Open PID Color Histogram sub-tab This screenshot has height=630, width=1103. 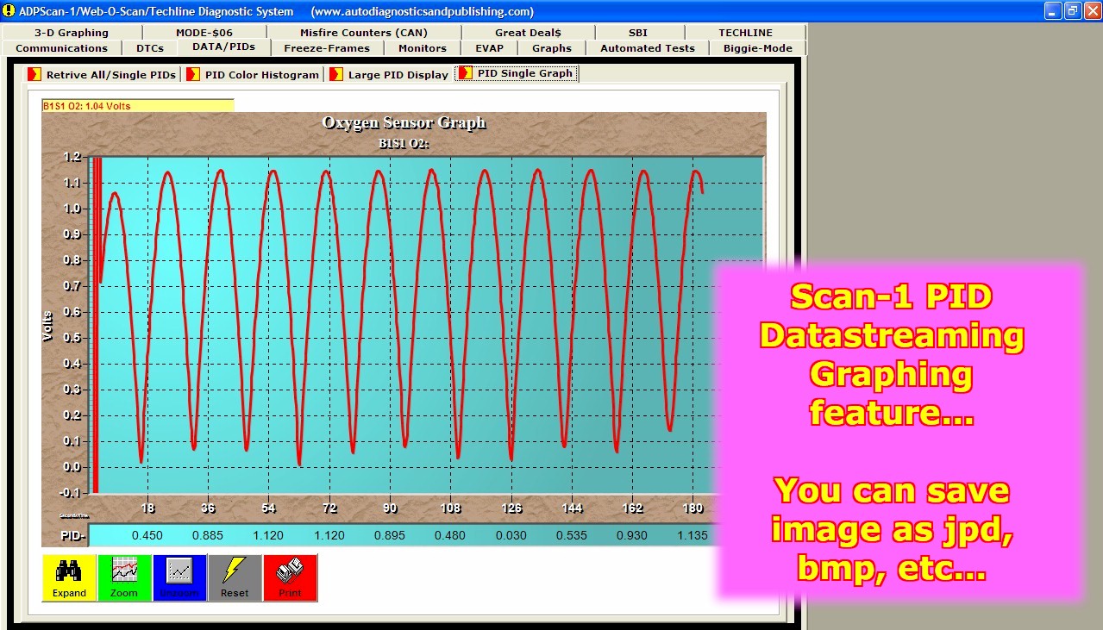click(253, 74)
